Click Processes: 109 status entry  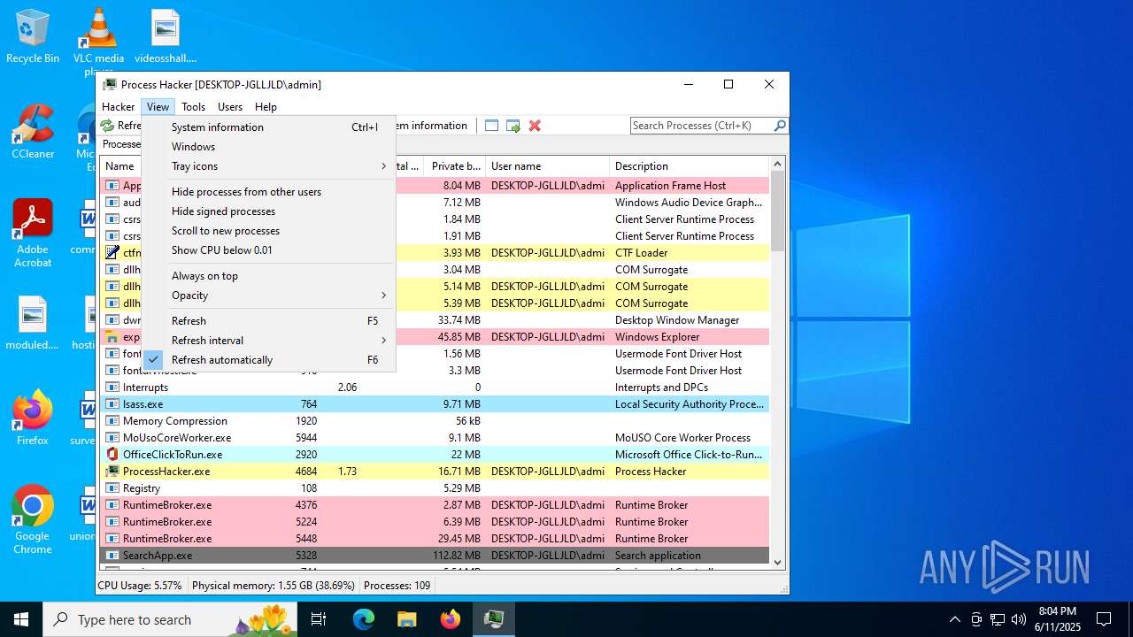[397, 586]
